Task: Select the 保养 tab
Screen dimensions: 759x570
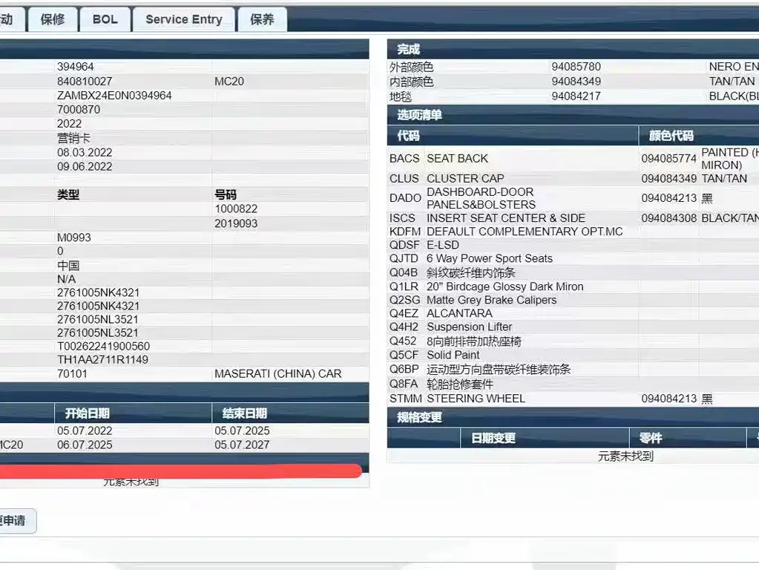Action: click(x=262, y=20)
